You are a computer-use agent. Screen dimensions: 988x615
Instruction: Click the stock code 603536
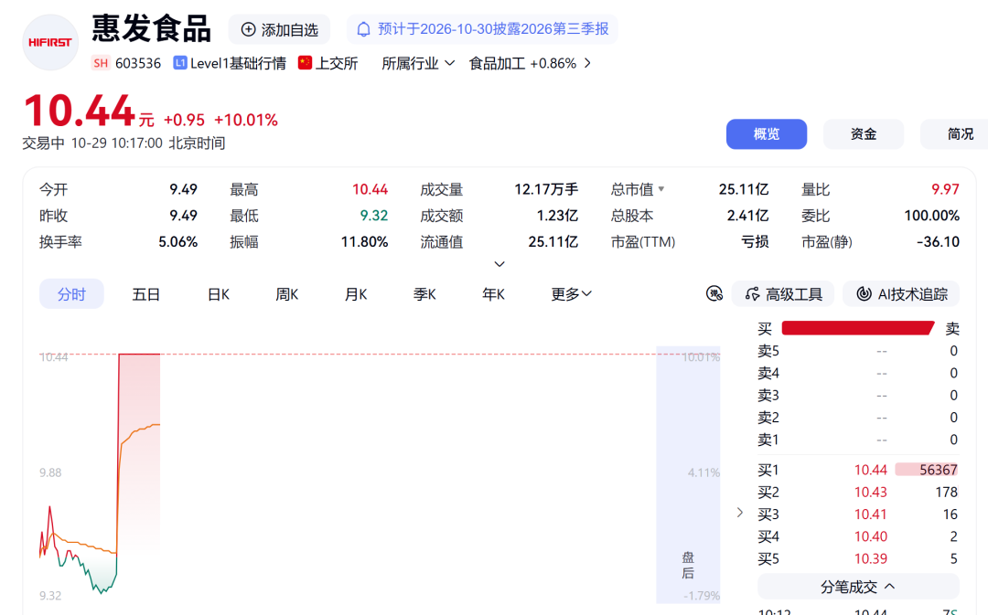pyautogui.click(x=138, y=63)
